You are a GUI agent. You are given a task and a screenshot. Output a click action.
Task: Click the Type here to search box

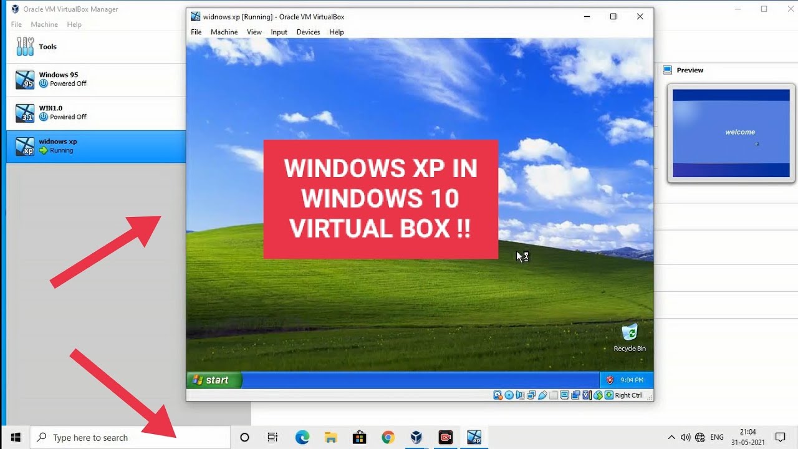pos(130,437)
